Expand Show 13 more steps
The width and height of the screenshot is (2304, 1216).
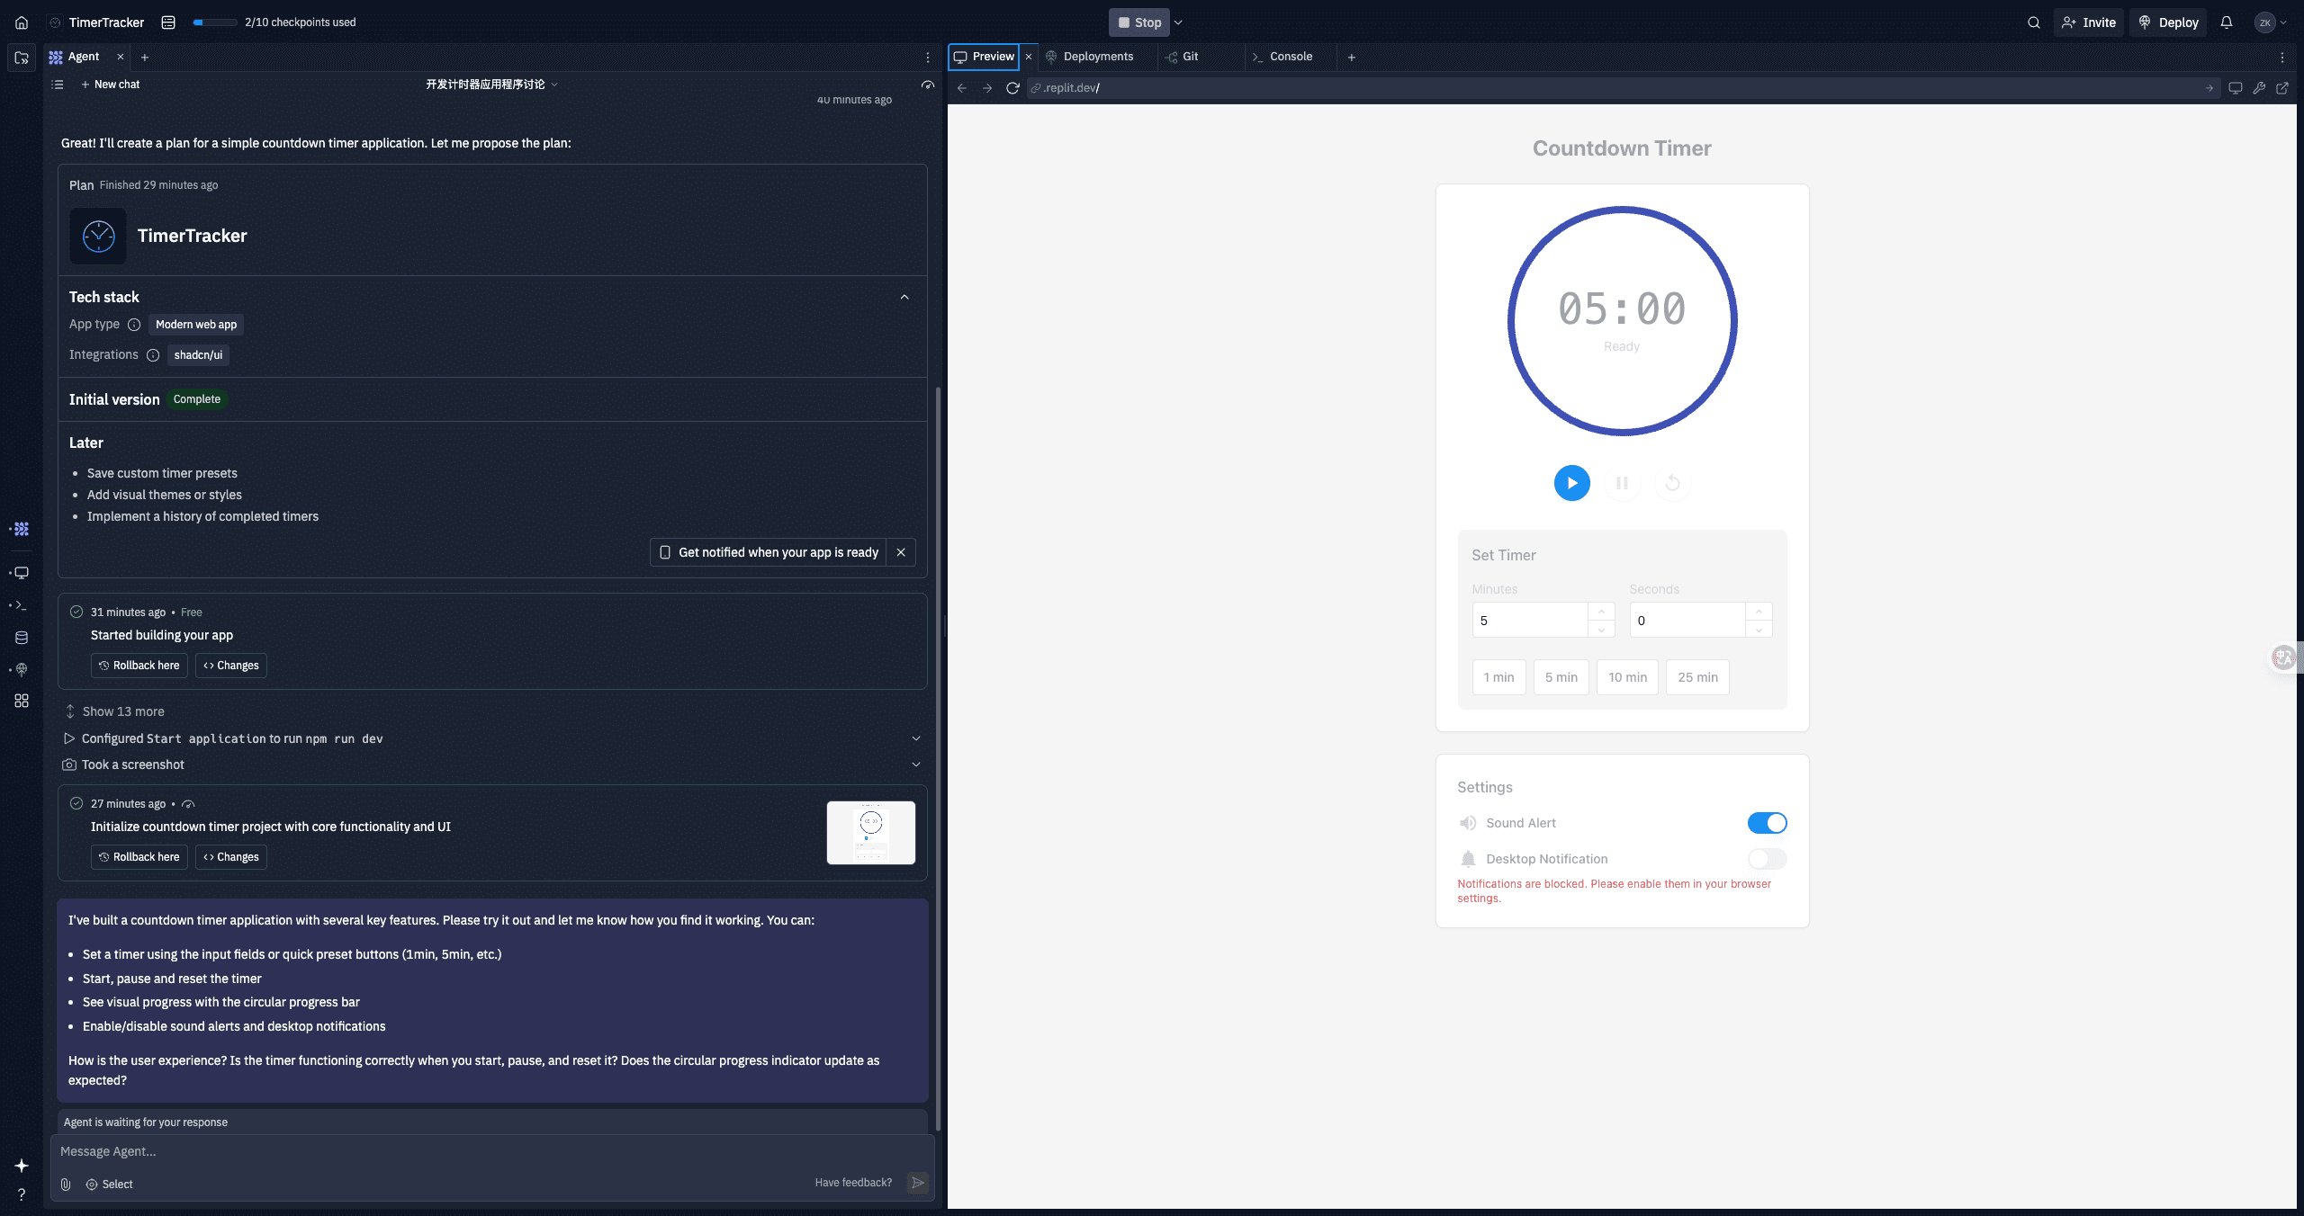[114, 711]
